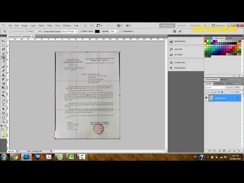This screenshot has width=244, height=183.
Task: Open Chrome from the taskbar
Action: 15,157
